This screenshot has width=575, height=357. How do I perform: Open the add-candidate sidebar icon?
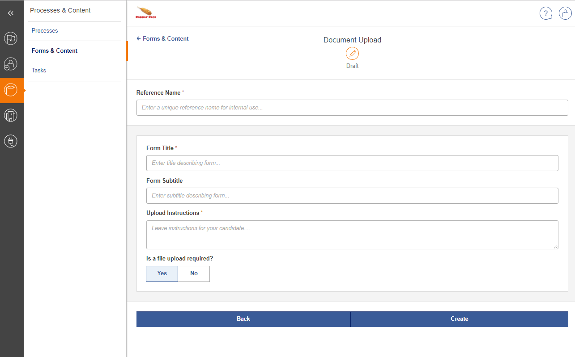(x=11, y=64)
